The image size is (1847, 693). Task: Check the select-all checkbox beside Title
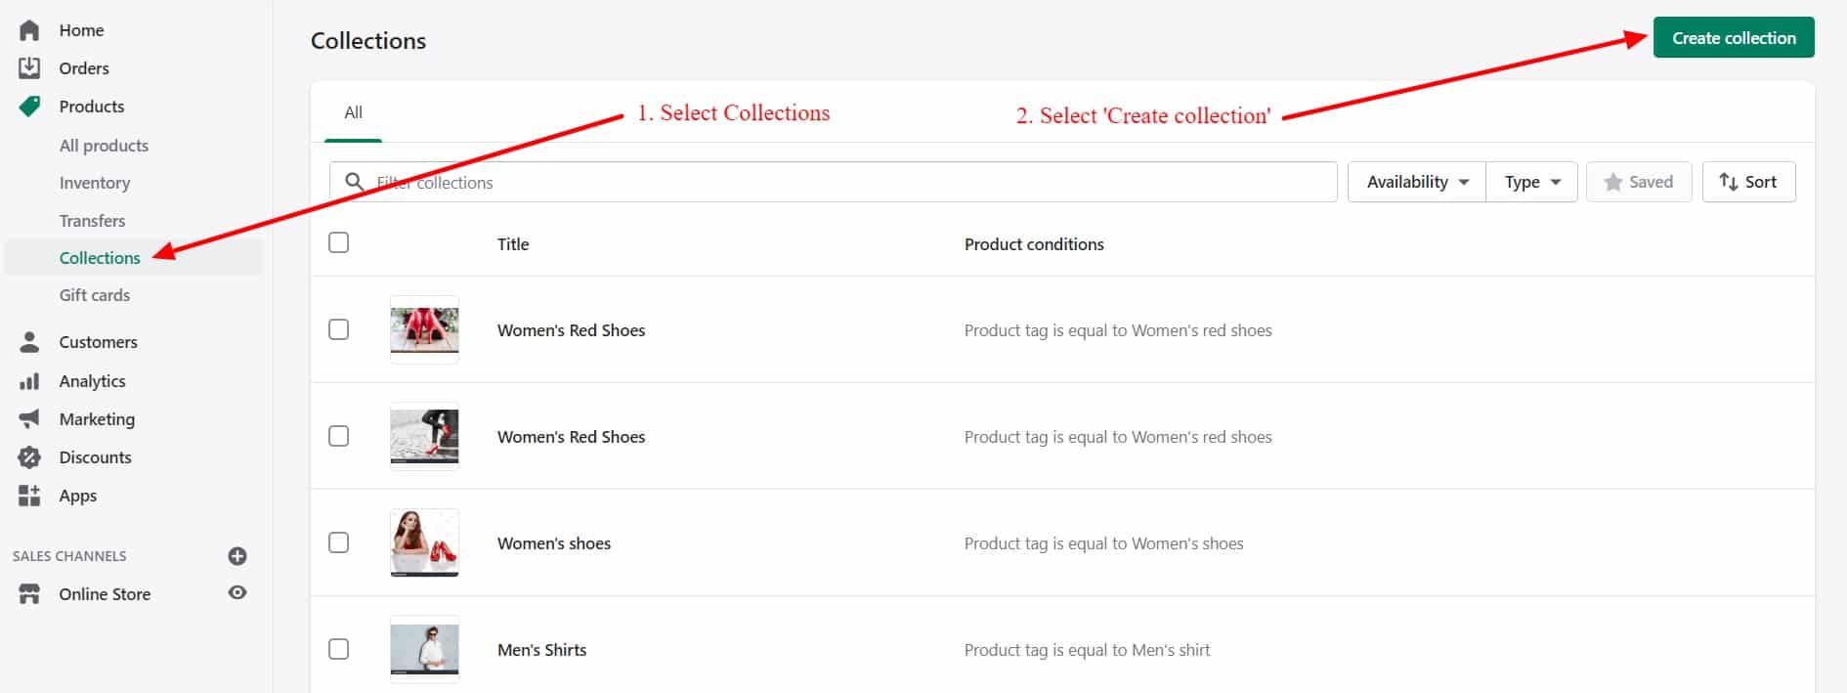pyautogui.click(x=339, y=242)
